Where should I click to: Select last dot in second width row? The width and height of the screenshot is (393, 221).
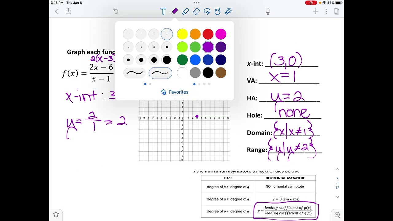click(167, 47)
